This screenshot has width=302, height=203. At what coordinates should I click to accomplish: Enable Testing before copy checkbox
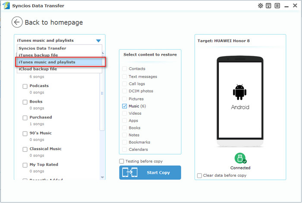[122, 161]
